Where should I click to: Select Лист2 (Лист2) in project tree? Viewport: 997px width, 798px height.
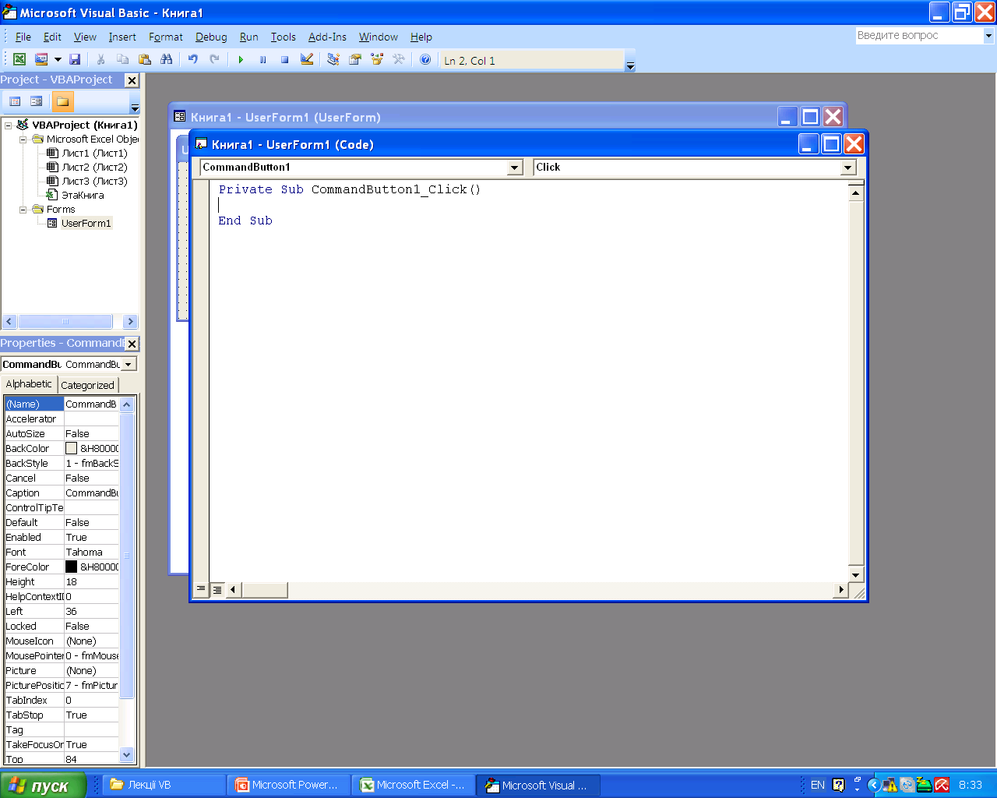click(x=94, y=168)
